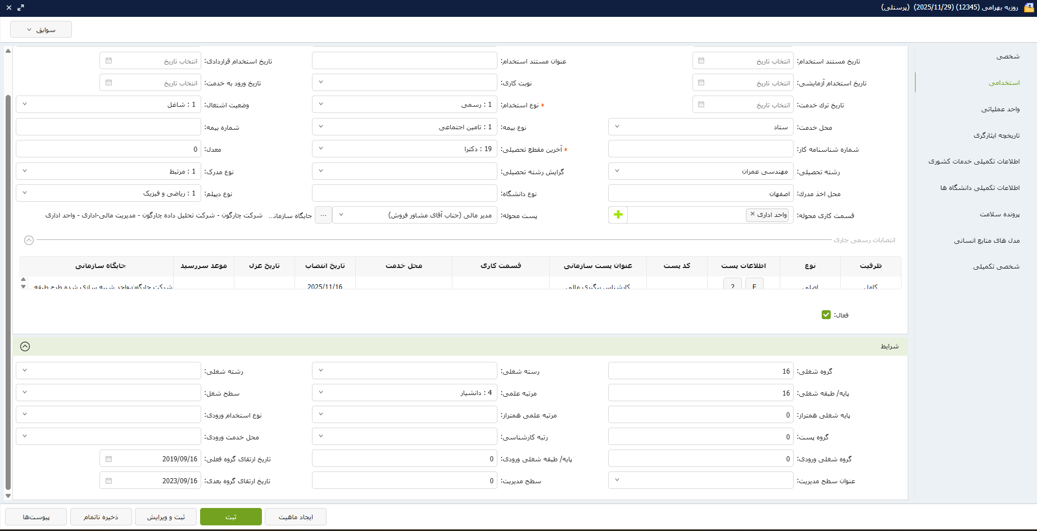This screenshot has width=1037, height=531.
Task: Switch to the شخصی sidebar tab
Action: 1007,56
